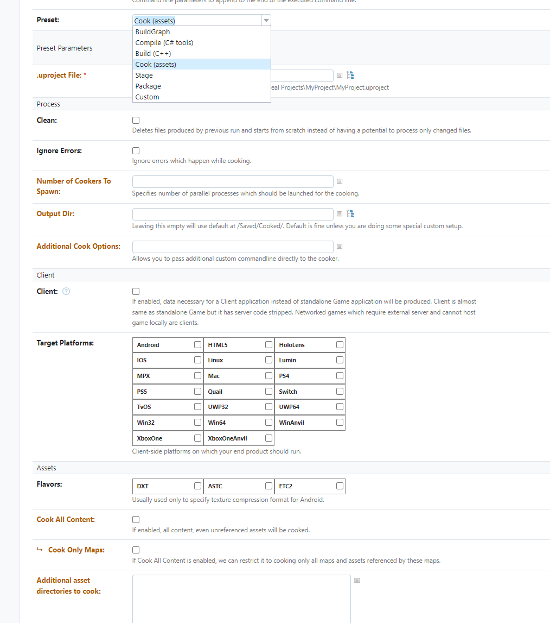The width and height of the screenshot is (550, 623).
Task: Check the UWP32 target platform
Action: [x=268, y=406]
